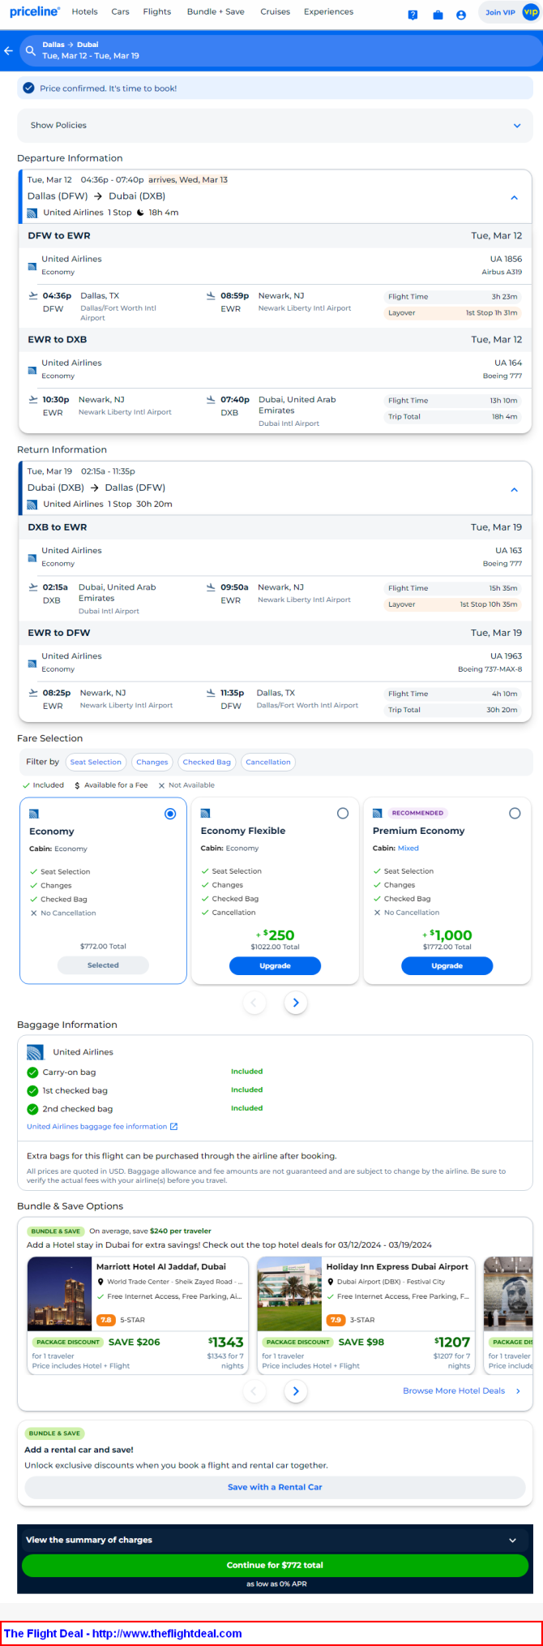Click the United logo in Baggage Information
Screen dimensions: 543x1646
(35, 1052)
